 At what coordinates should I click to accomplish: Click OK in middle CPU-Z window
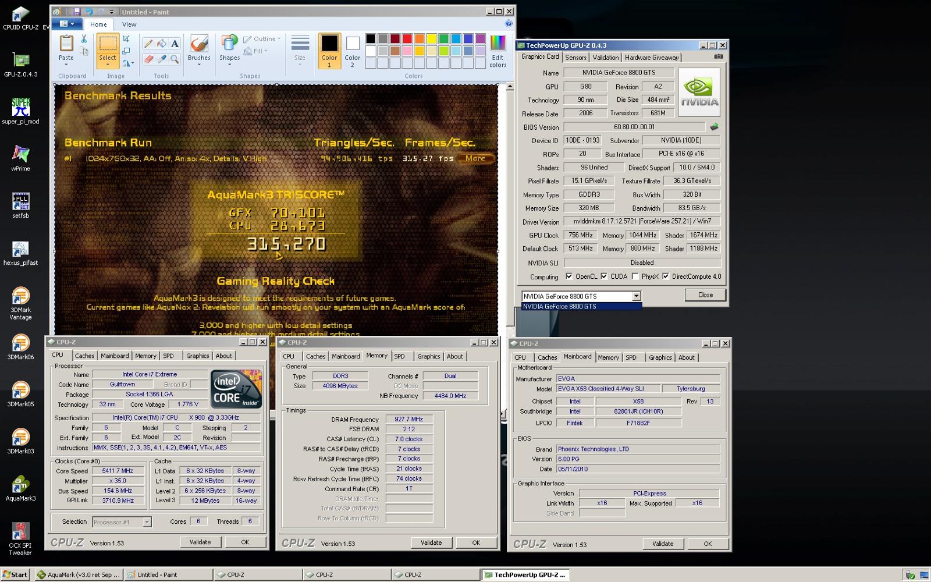click(476, 542)
